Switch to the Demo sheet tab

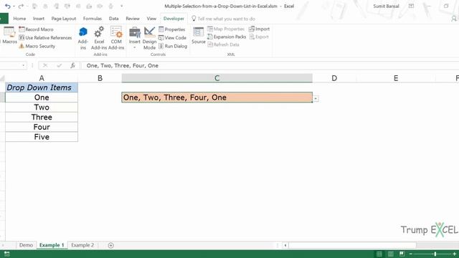coord(26,245)
